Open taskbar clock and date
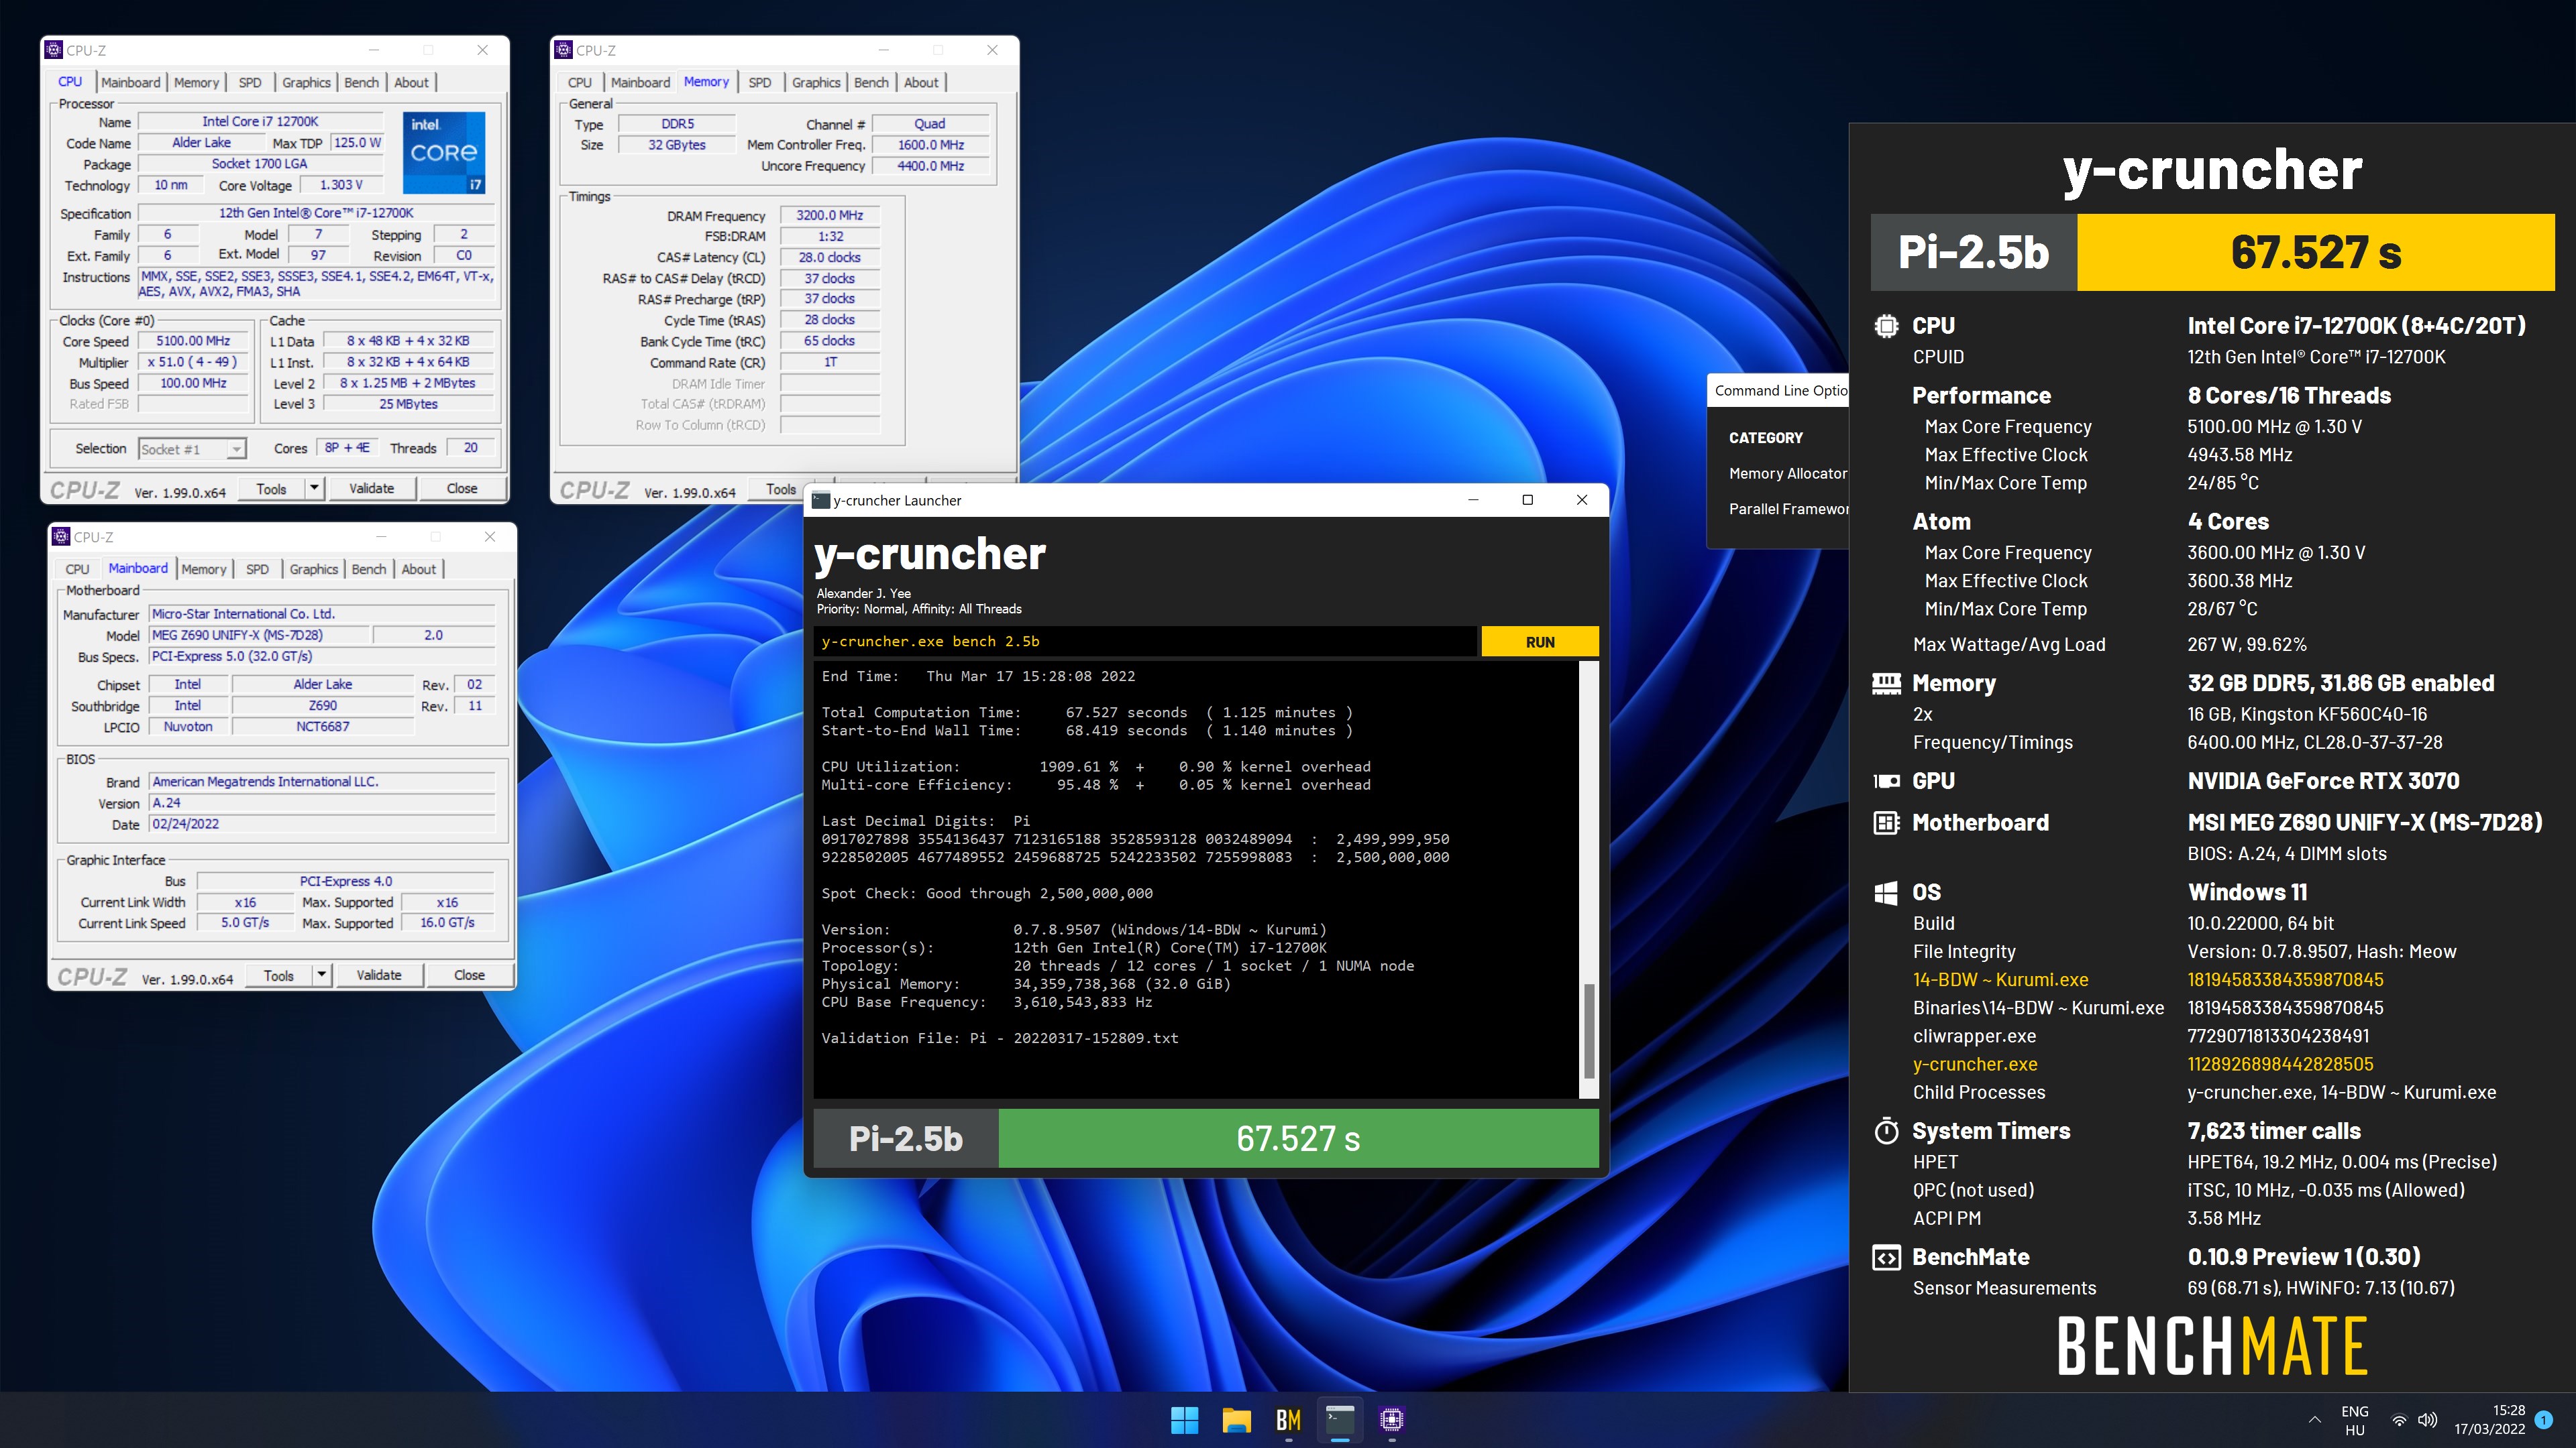 [2489, 1419]
